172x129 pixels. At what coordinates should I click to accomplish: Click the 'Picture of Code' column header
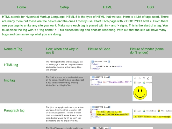[x=99, y=49]
